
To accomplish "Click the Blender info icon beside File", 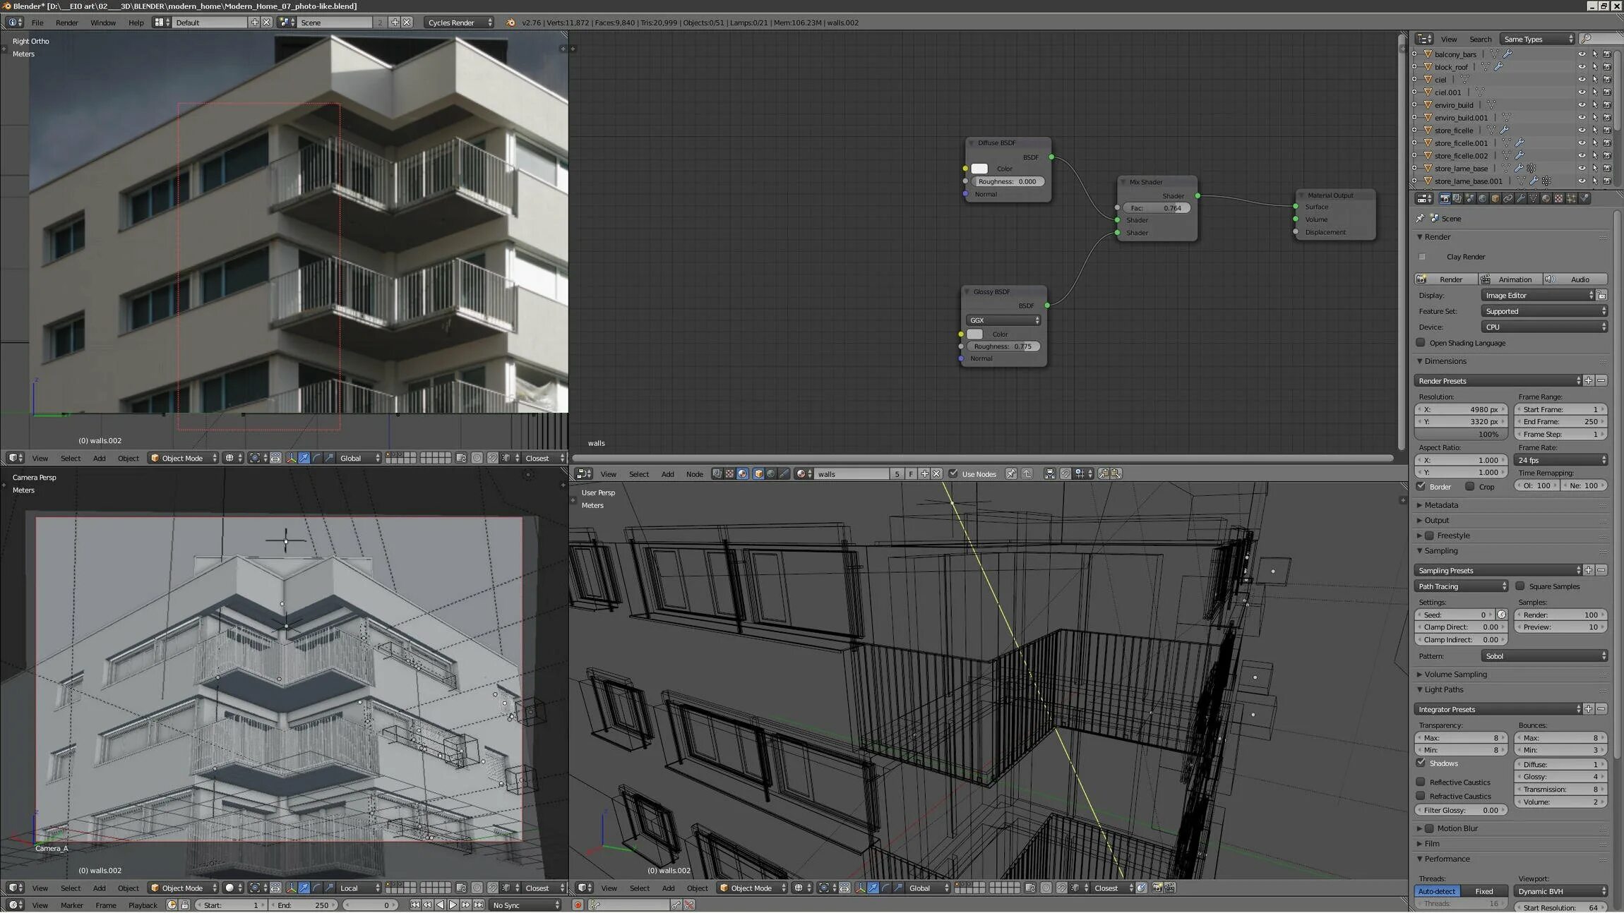I will (x=13, y=23).
